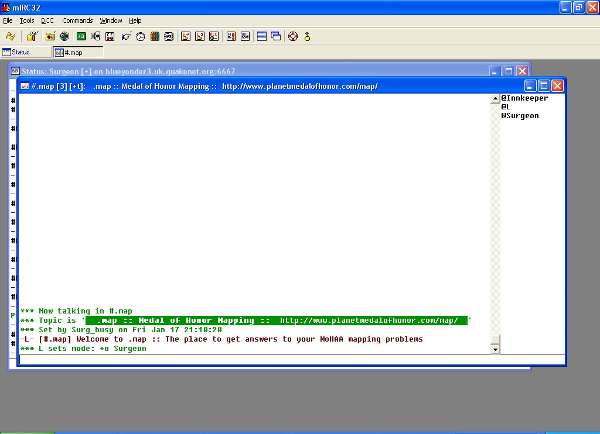Click the Tile windows toolbar icon

click(x=262, y=36)
